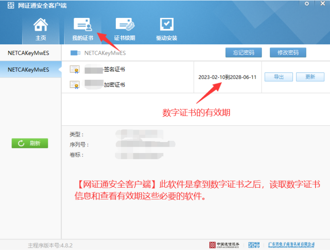Open the settings gear in title bar
330x252 pixels.
click(306, 4)
